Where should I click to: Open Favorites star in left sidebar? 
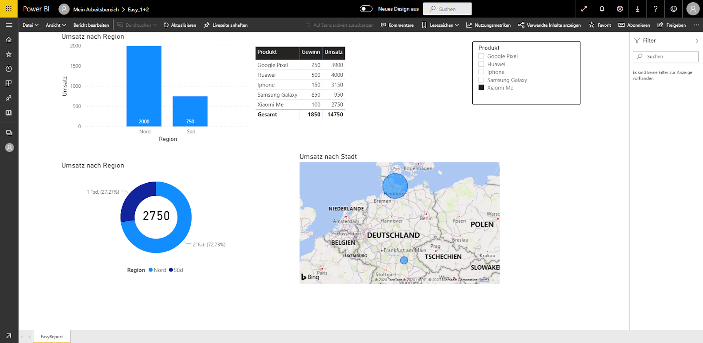(9, 54)
